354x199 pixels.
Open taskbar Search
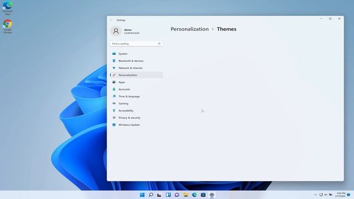coord(151,195)
